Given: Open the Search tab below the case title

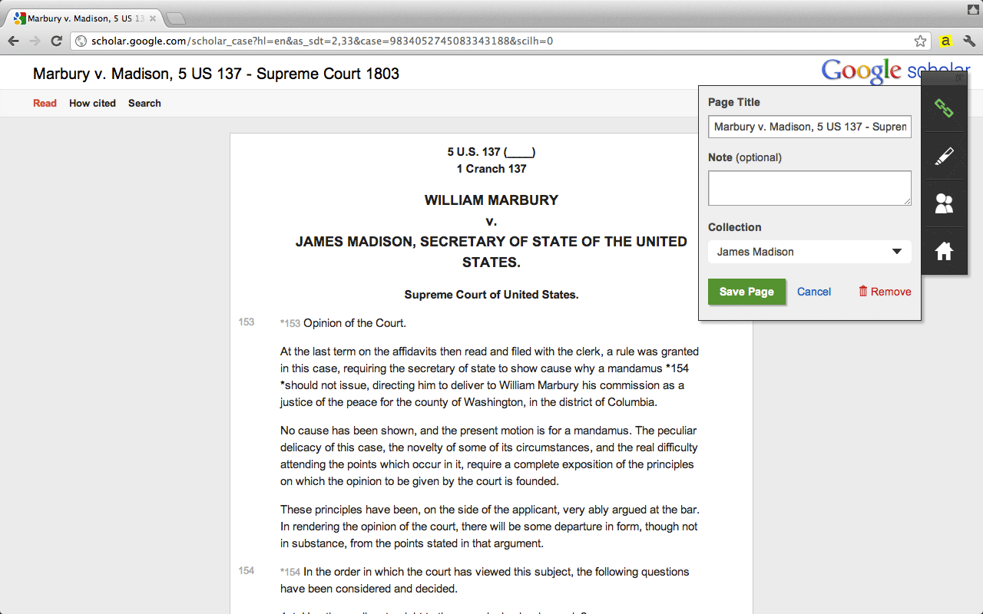Looking at the screenshot, I should coord(144,104).
